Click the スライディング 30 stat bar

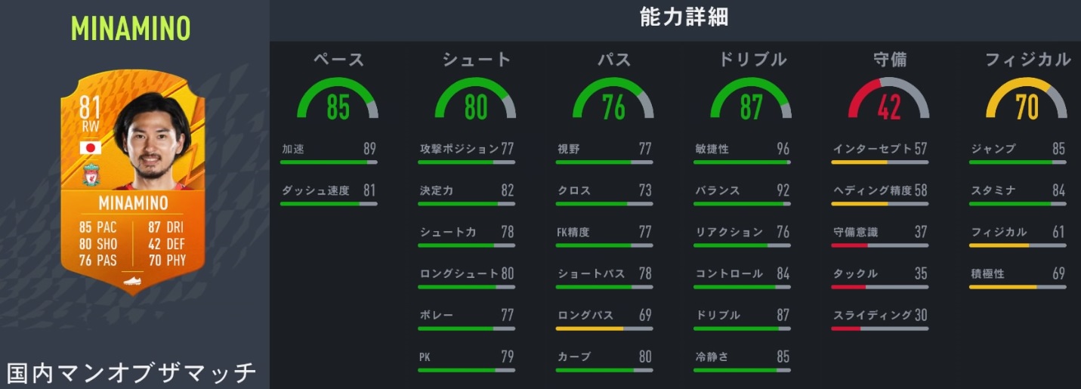pyautogui.click(x=879, y=328)
